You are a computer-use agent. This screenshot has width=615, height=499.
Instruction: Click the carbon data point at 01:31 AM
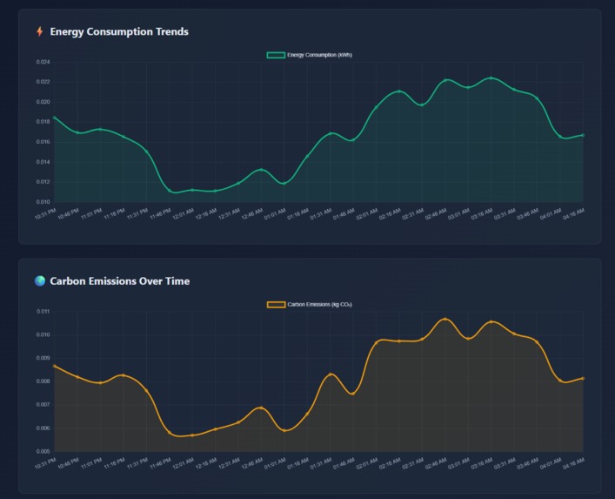[x=331, y=374]
